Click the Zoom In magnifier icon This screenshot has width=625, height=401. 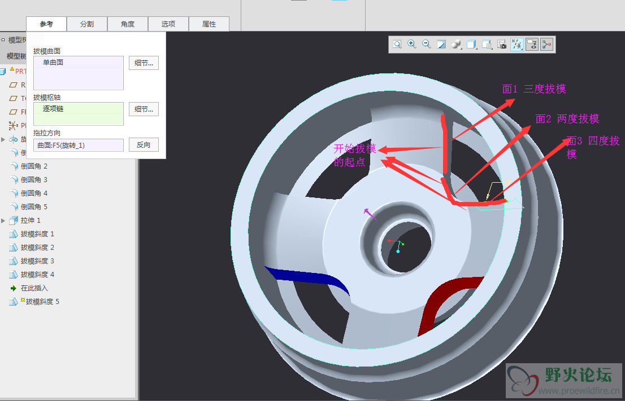coord(412,45)
